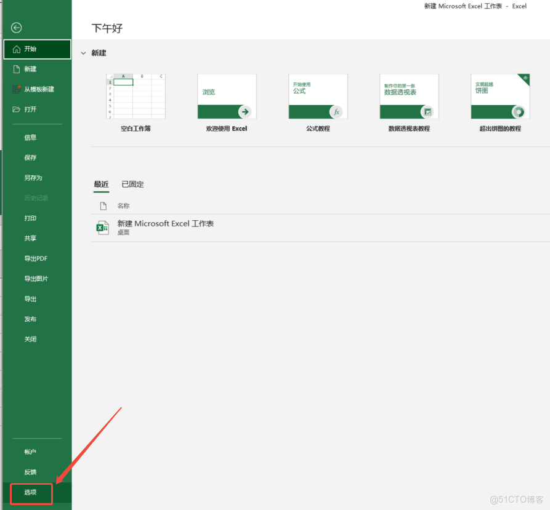Click the back arrow circle icon
This screenshot has height=510, width=550.
tap(16, 28)
